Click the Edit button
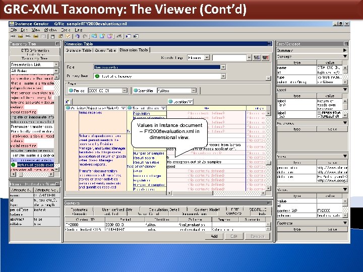Screen dimensions: 363x272 coord(234,236)
